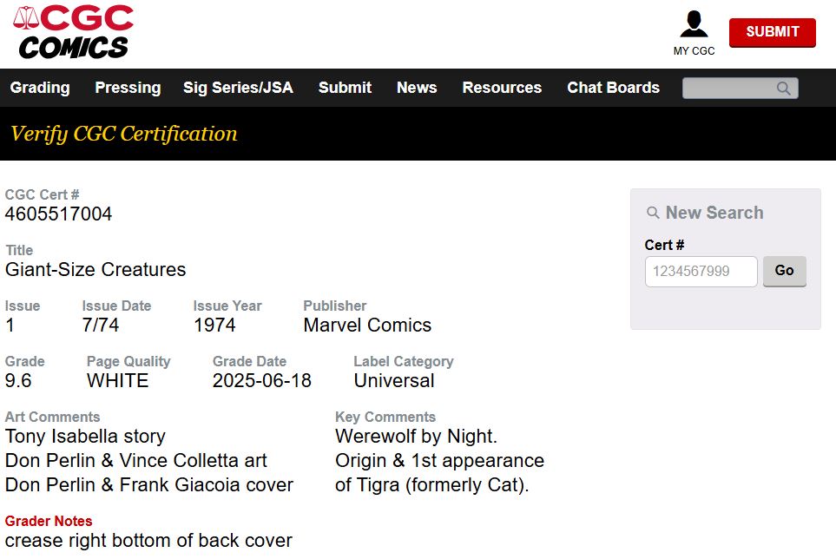Focus the header site search box
The height and width of the screenshot is (559, 836).
click(740, 88)
